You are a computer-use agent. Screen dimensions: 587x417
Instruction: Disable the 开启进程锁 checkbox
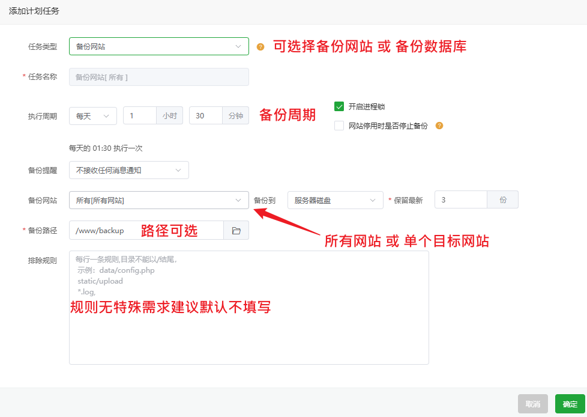pyautogui.click(x=339, y=106)
